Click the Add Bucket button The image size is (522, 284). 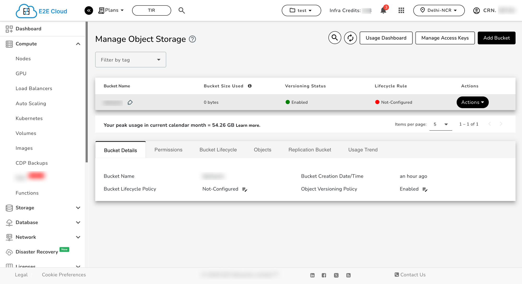coord(496,38)
